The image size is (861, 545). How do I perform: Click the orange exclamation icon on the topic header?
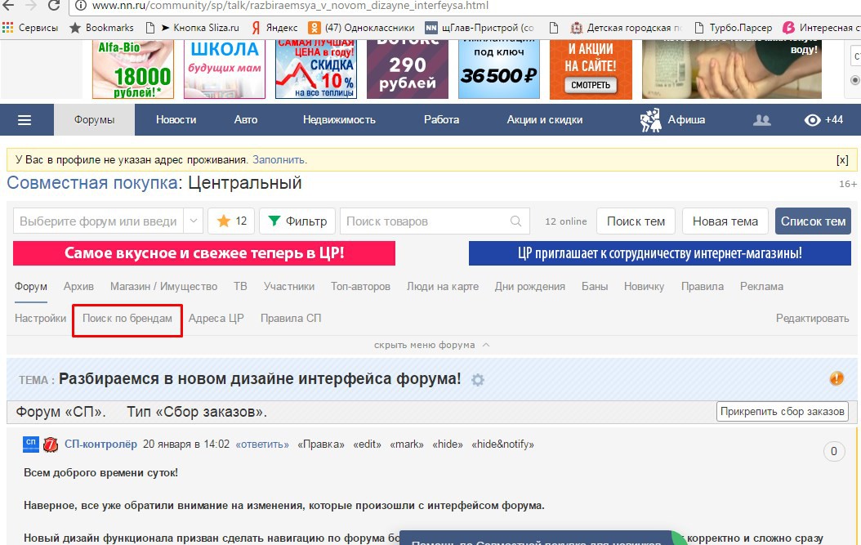click(836, 378)
